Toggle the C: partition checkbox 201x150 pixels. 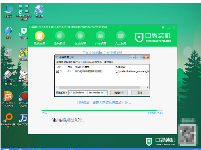[x=57, y=71]
